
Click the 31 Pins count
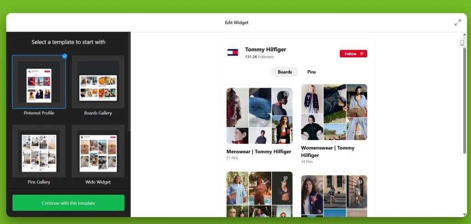(x=232, y=158)
